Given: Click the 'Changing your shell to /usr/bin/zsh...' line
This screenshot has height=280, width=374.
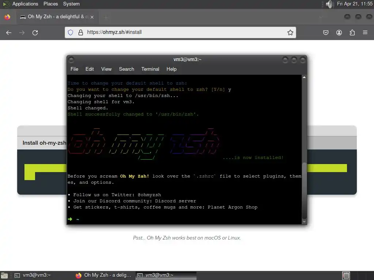Looking at the screenshot, I should click(x=123, y=96).
